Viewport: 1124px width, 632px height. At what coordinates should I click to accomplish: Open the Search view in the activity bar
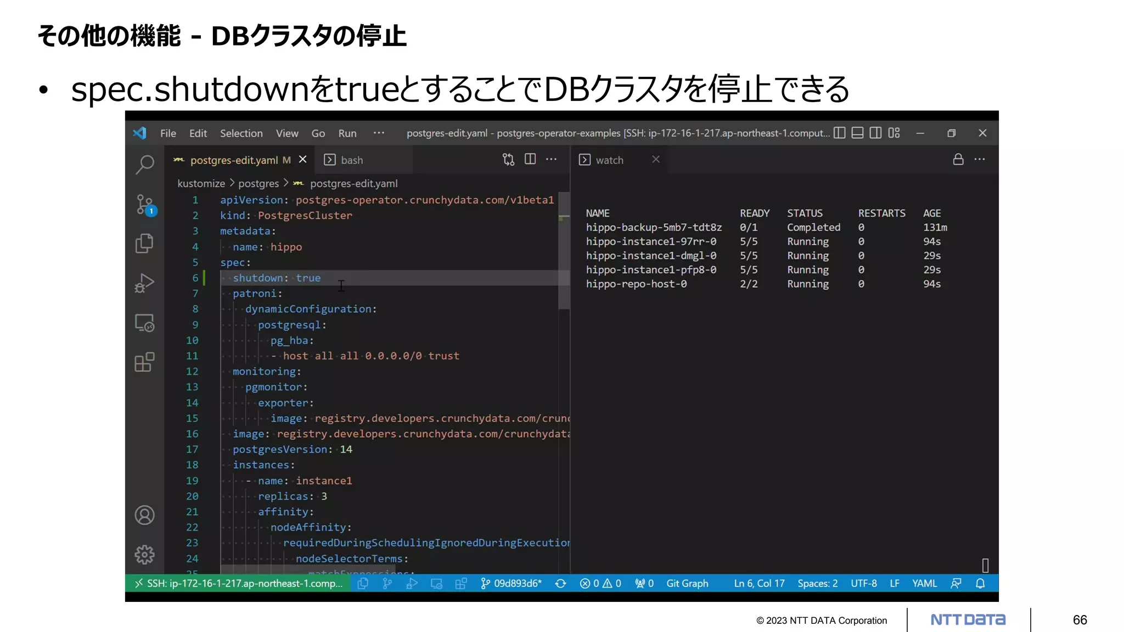pyautogui.click(x=145, y=164)
